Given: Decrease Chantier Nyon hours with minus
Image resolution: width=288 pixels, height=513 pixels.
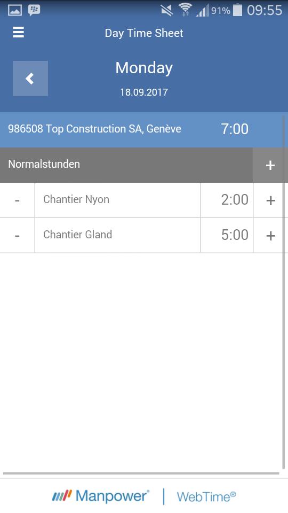Looking at the screenshot, I should click(x=17, y=200).
